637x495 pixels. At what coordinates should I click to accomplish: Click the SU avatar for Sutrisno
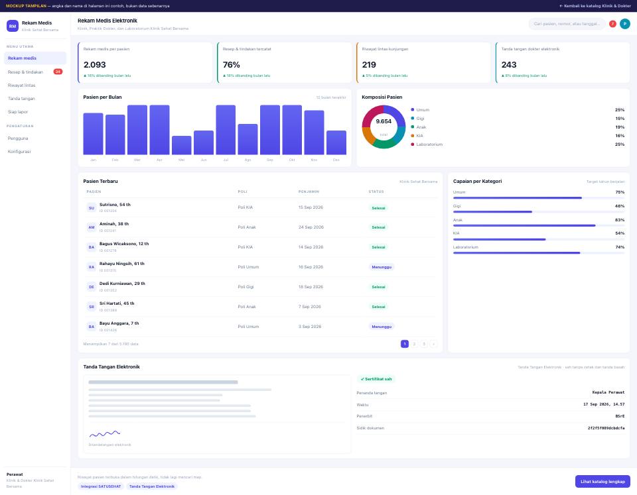pyautogui.click(x=92, y=207)
